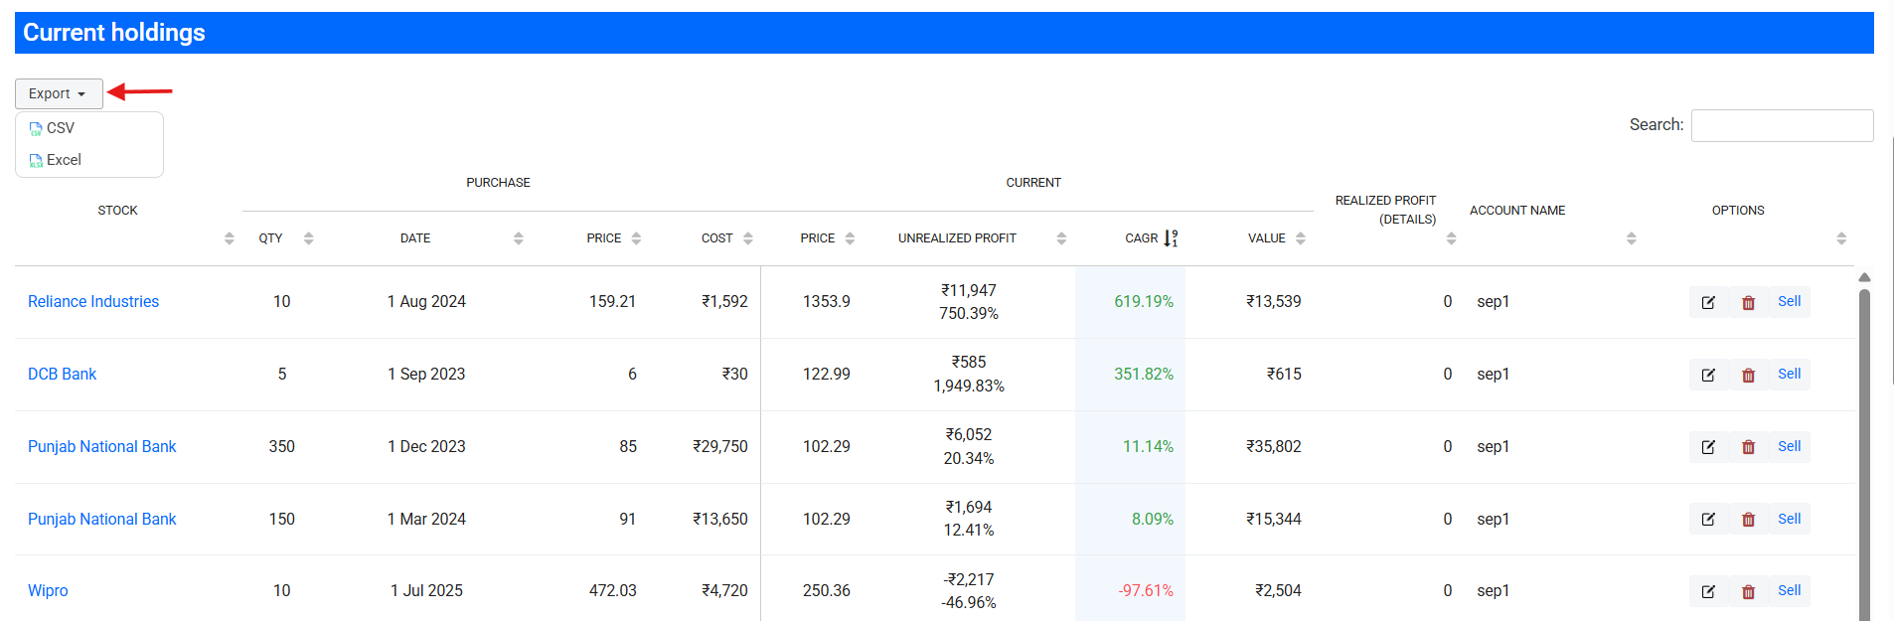This screenshot has height=621, width=1894.
Task: Choose Excel export option
Action: [56, 160]
